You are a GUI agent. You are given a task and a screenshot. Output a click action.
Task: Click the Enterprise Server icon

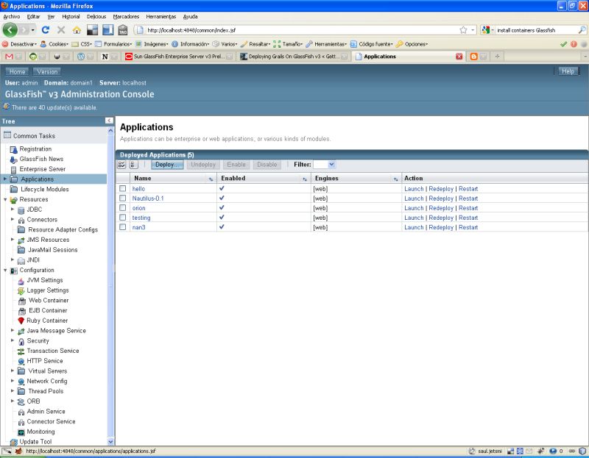(x=13, y=170)
